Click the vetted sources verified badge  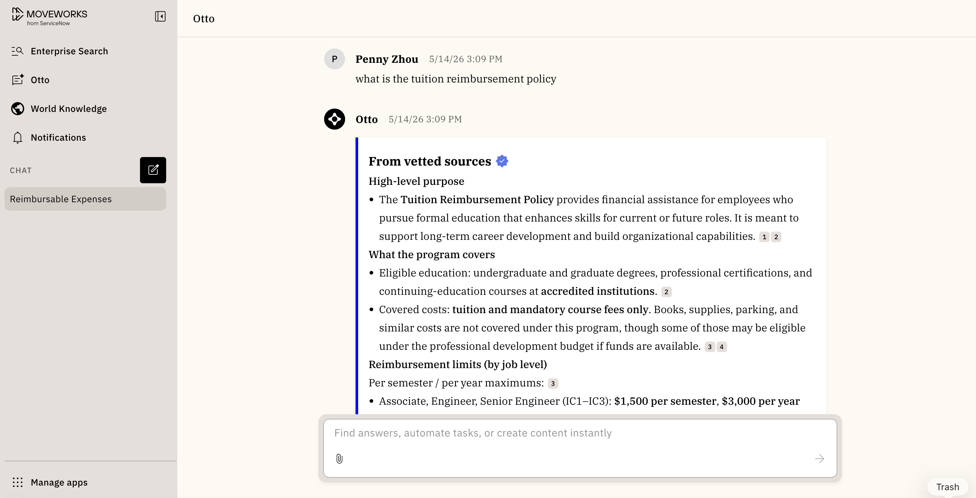point(502,161)
